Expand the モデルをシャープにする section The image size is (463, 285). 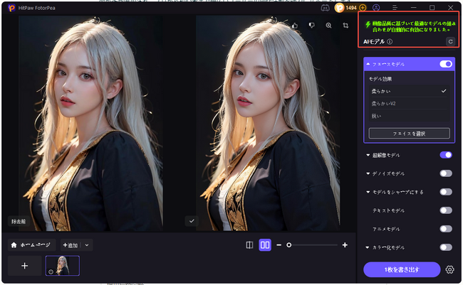368,192
